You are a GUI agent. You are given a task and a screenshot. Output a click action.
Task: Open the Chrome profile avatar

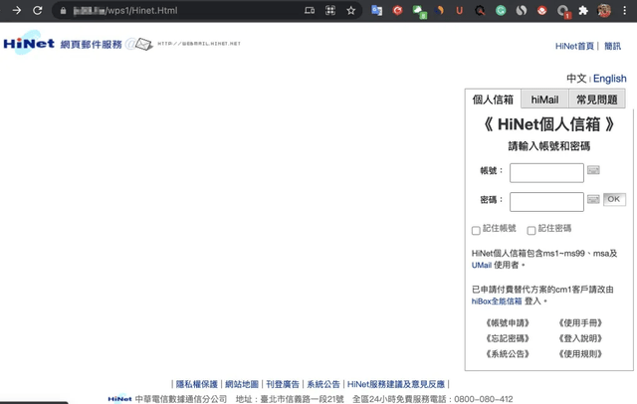tap(604, 11)
